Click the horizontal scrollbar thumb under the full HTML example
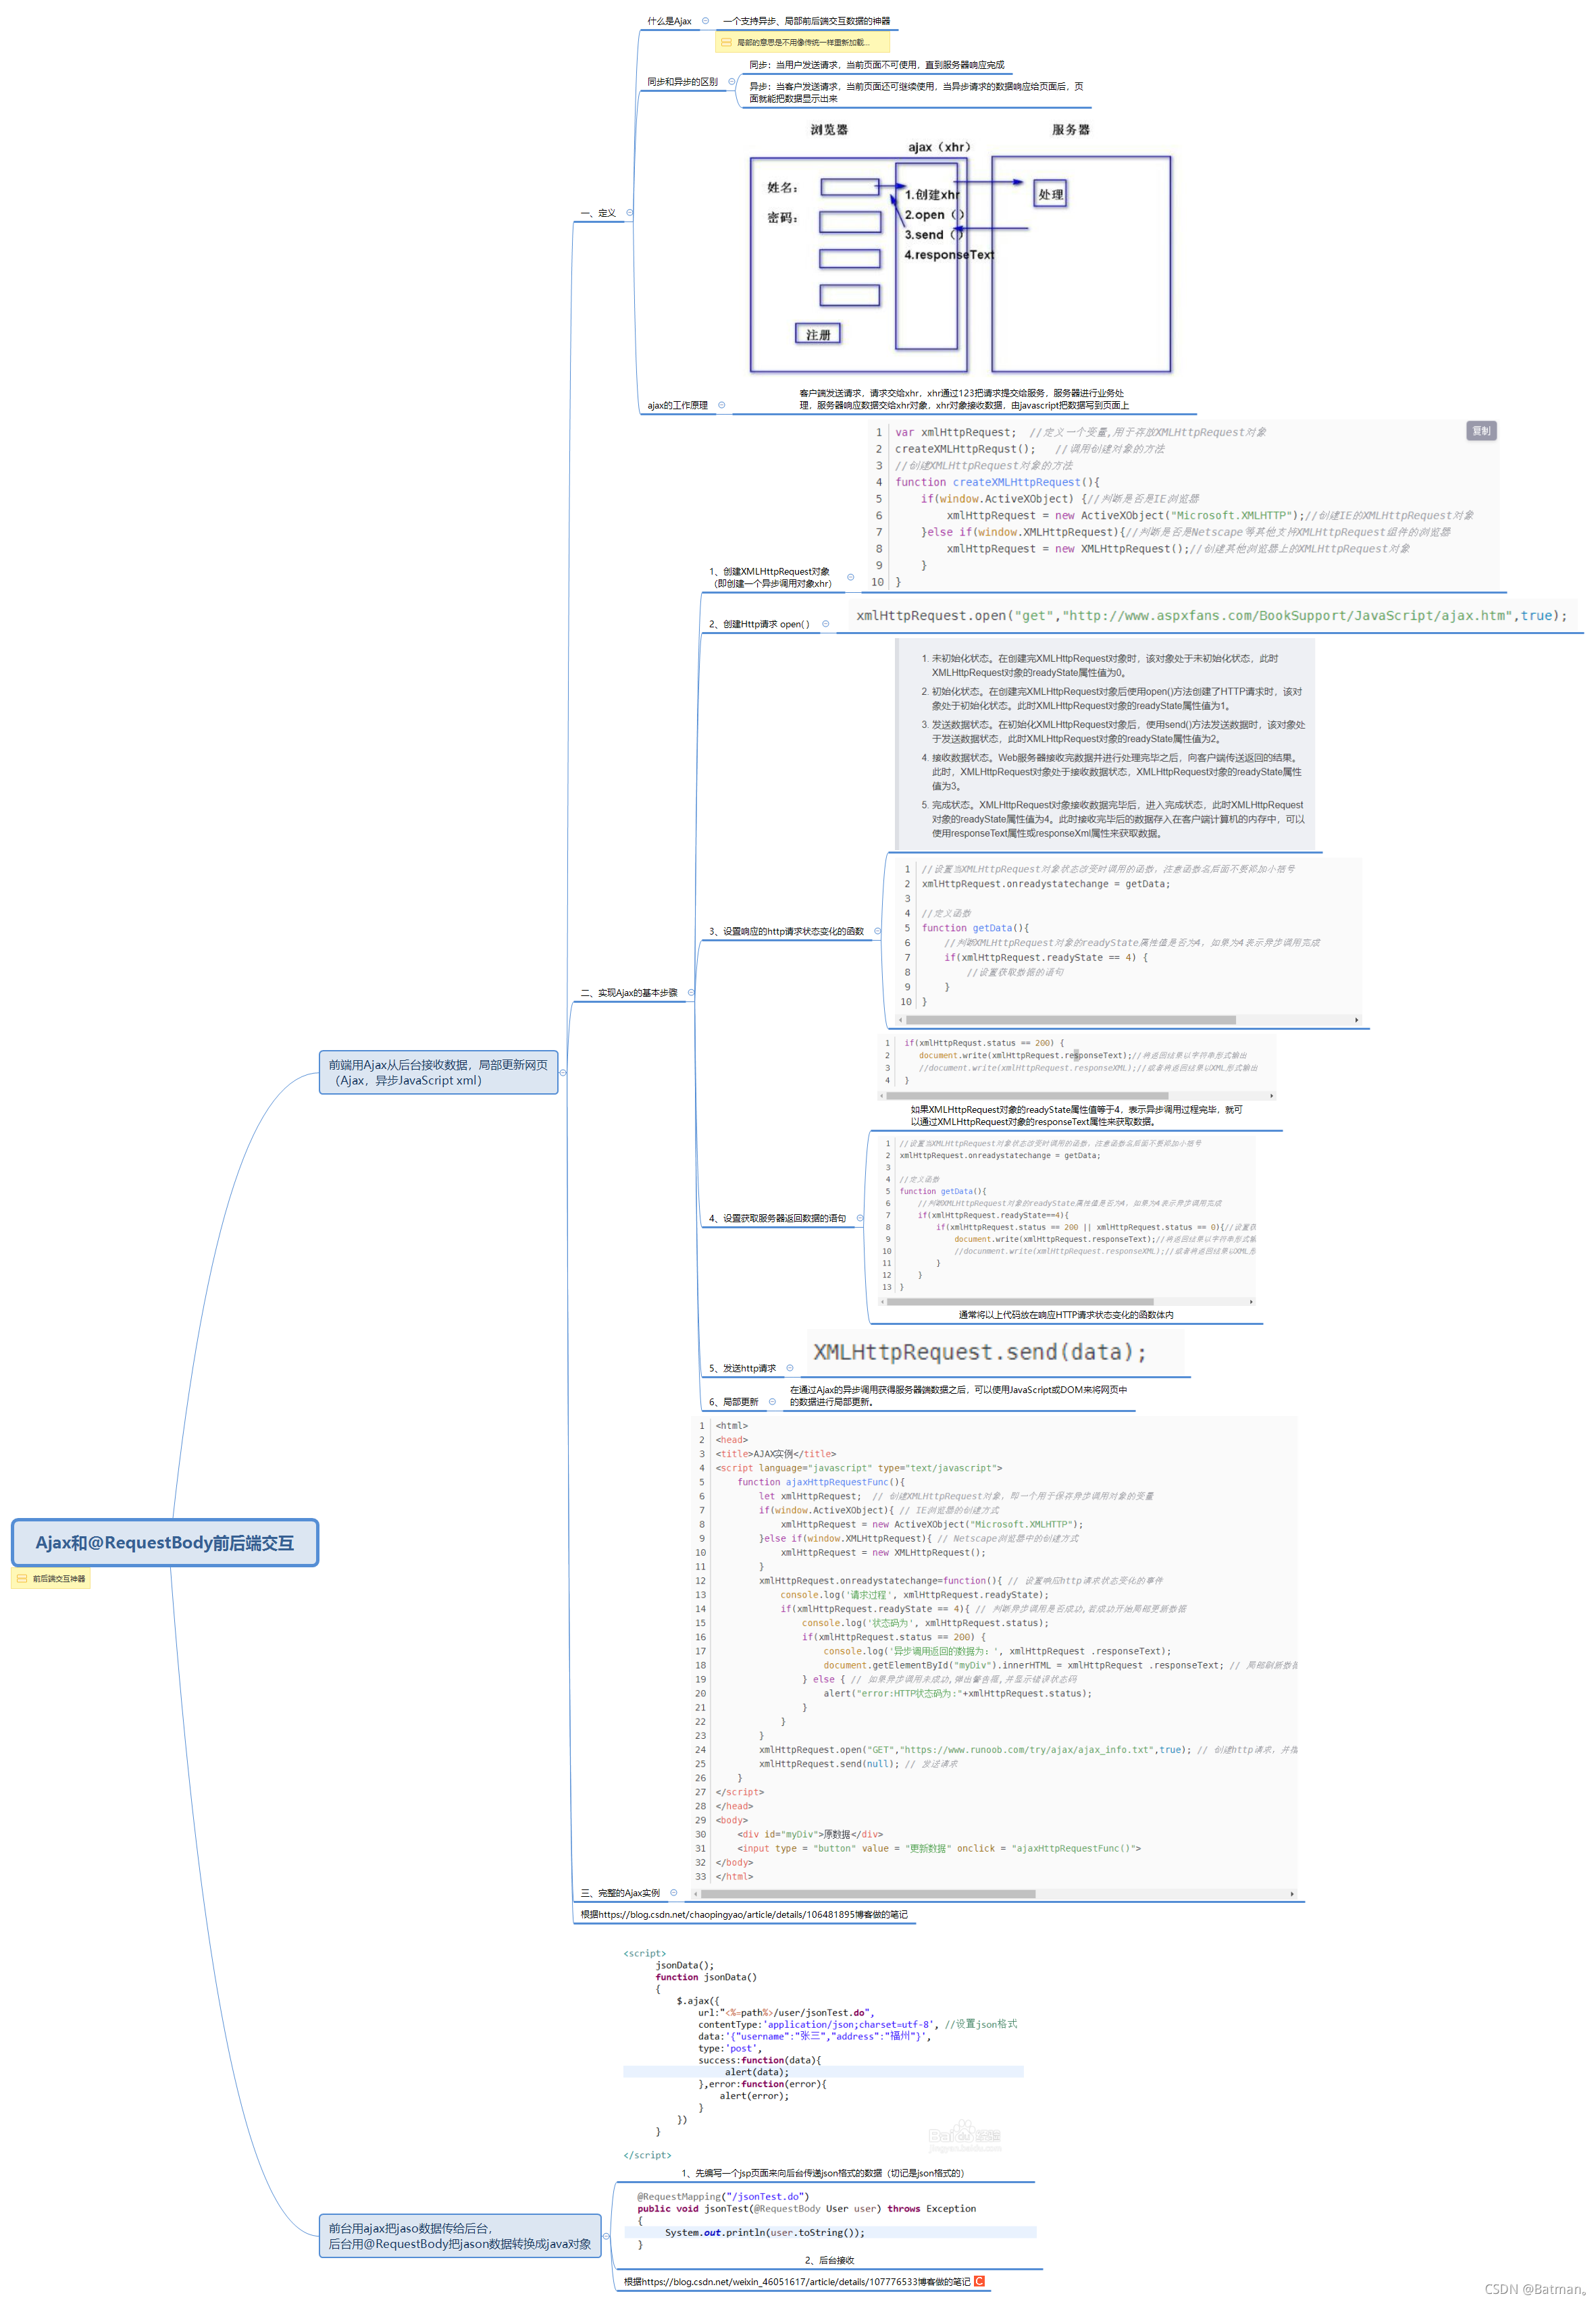 pos(868,1893)
